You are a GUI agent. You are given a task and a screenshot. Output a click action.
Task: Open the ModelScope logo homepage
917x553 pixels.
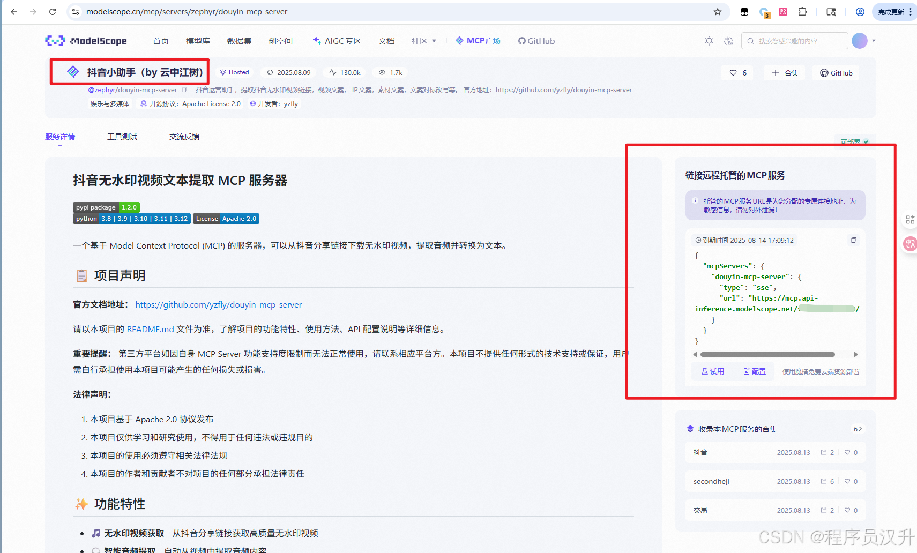(x=86, y=41)
